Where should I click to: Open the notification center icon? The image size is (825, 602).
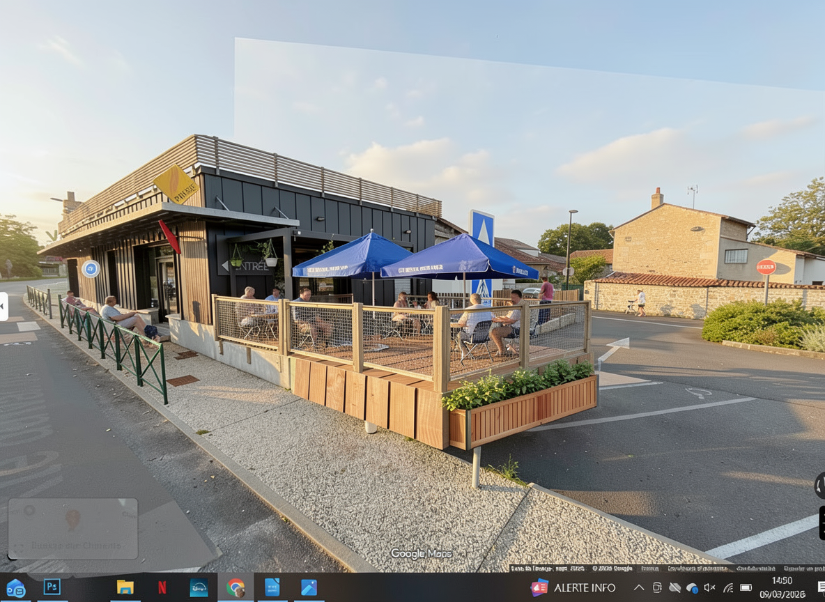tap(821, 587)
